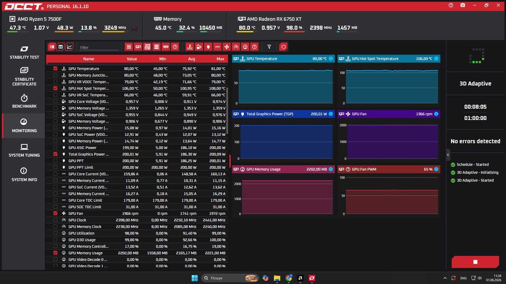Clear filters with the funnel icon

pyautogui.click(x=269, y=46)
